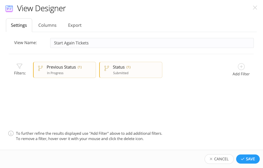Switch to the Columns tab
The width and height of the screenshot is (263, 168).
(x=47, y=25)
